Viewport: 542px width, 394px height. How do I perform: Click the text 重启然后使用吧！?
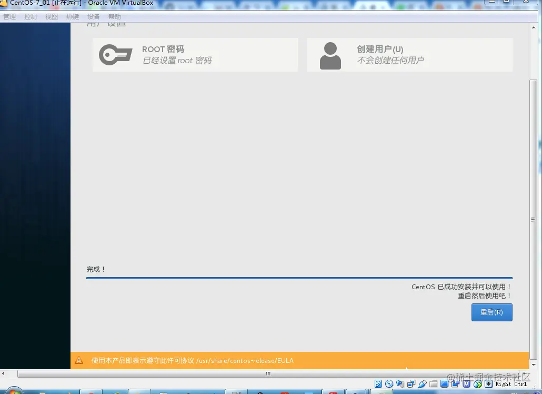pyautogui.click(x=485, y=295)
